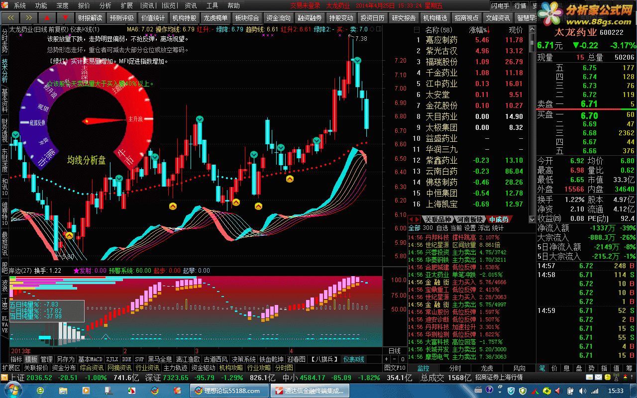Screen dimensions: 637x398
Task: Click the left arrow beside 关联品种 tab
Action: coord(411,219)
